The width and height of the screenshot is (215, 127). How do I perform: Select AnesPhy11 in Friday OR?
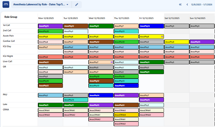(151, 72)
